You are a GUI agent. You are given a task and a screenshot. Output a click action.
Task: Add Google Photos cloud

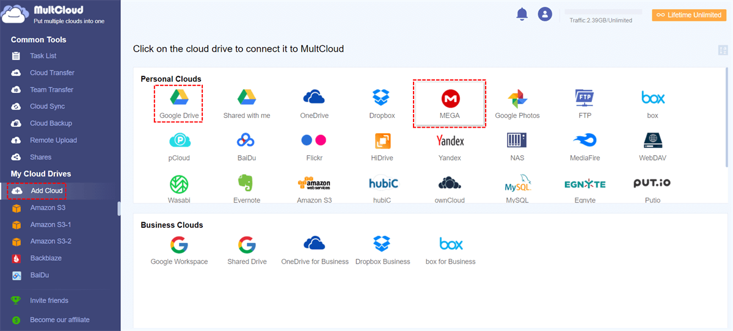point(517,103)
